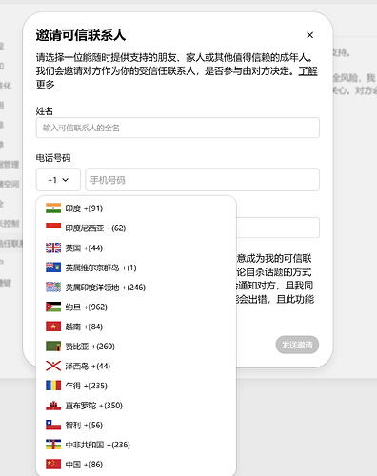Choose 直布罗陀 +(350) entry
Viewport: 377px width, 476px height.
tap(136, 406)
